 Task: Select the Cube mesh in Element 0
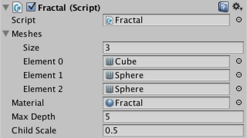(x=166, y=61)
